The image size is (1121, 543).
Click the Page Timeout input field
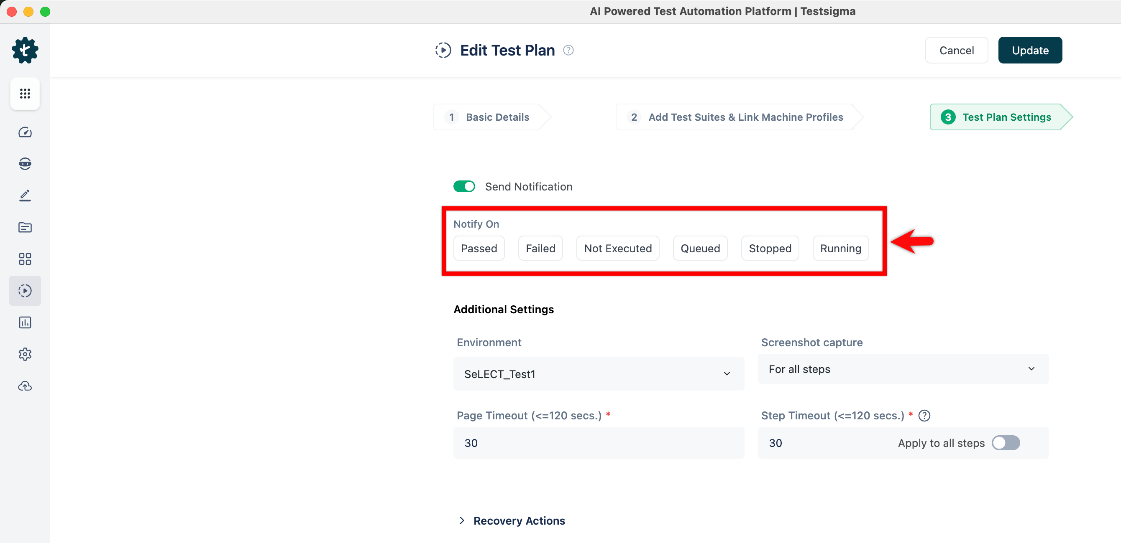[599, 443]
